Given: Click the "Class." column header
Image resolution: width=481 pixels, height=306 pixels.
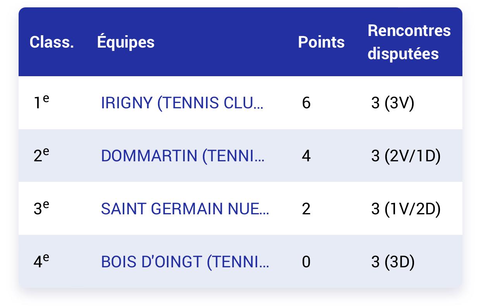Looking at the screenshot, I should pyautogui.click(x=52, y=42).
